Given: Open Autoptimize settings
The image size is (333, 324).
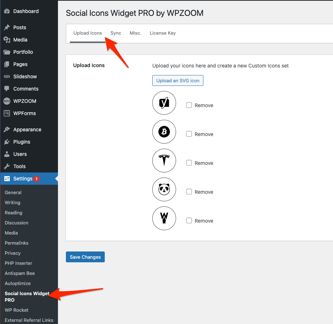Looking at the screenshot, I should pyautogui.click(x=18, y=284).
